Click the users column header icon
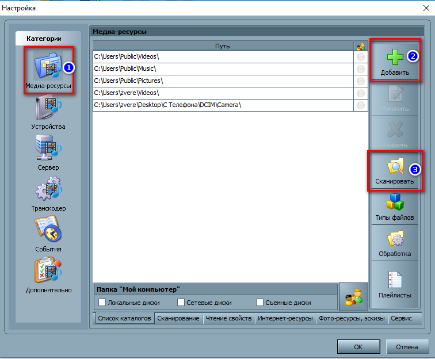Screen dimensions: 435x359 (x=361, y=46)
